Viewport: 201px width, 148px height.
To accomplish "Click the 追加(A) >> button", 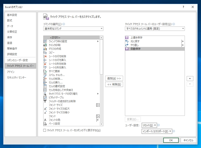I will pyautogui.click(x=114, y=78).
